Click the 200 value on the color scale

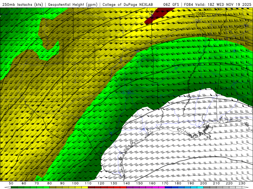point(203,183)
